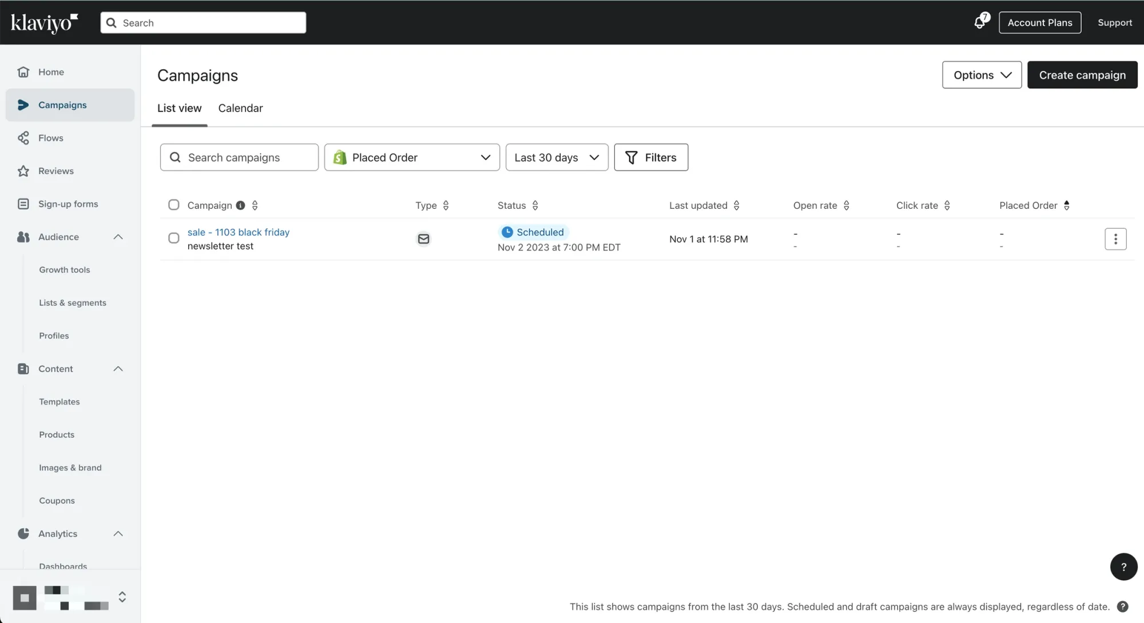The width and height of the screenshot is (1144, 623).
Task: Open the Last 30 days dropdown
Action: 557,157
